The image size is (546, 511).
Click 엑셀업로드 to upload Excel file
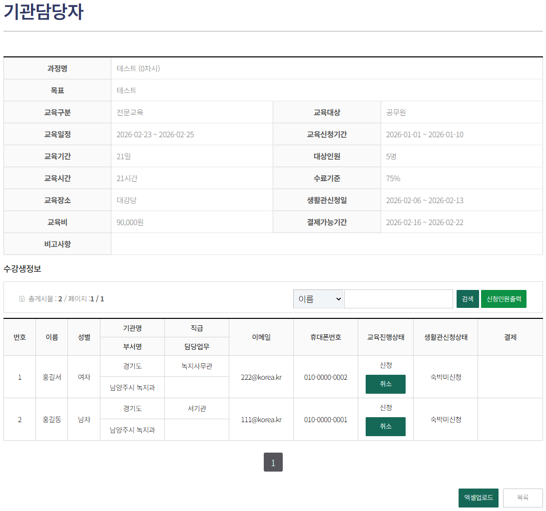click(478, 498)
